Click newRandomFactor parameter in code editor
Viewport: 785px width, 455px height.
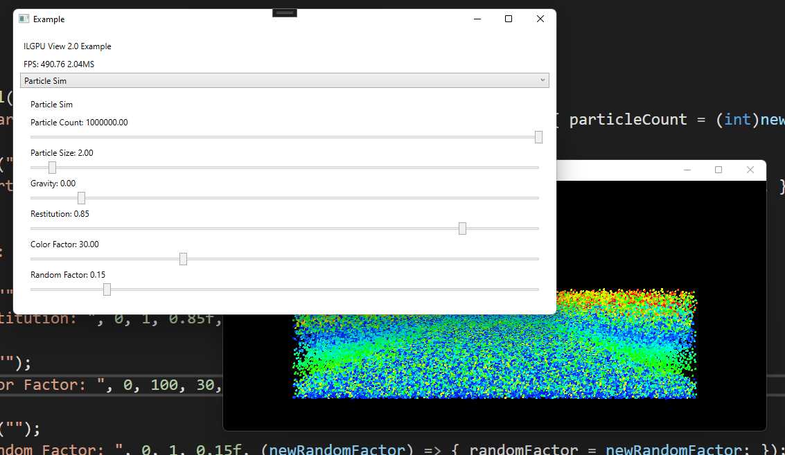[x=337, y=449]
